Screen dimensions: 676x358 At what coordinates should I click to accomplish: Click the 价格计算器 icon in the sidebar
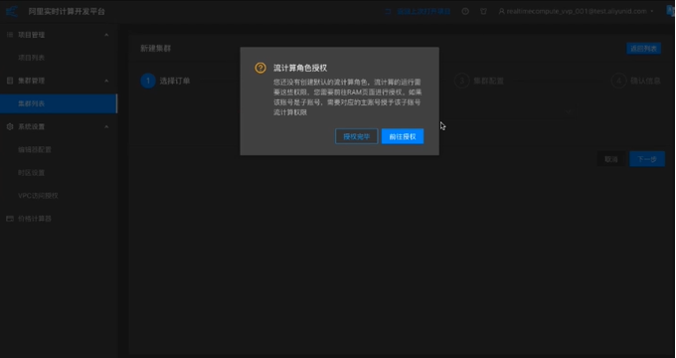(10, 219)
